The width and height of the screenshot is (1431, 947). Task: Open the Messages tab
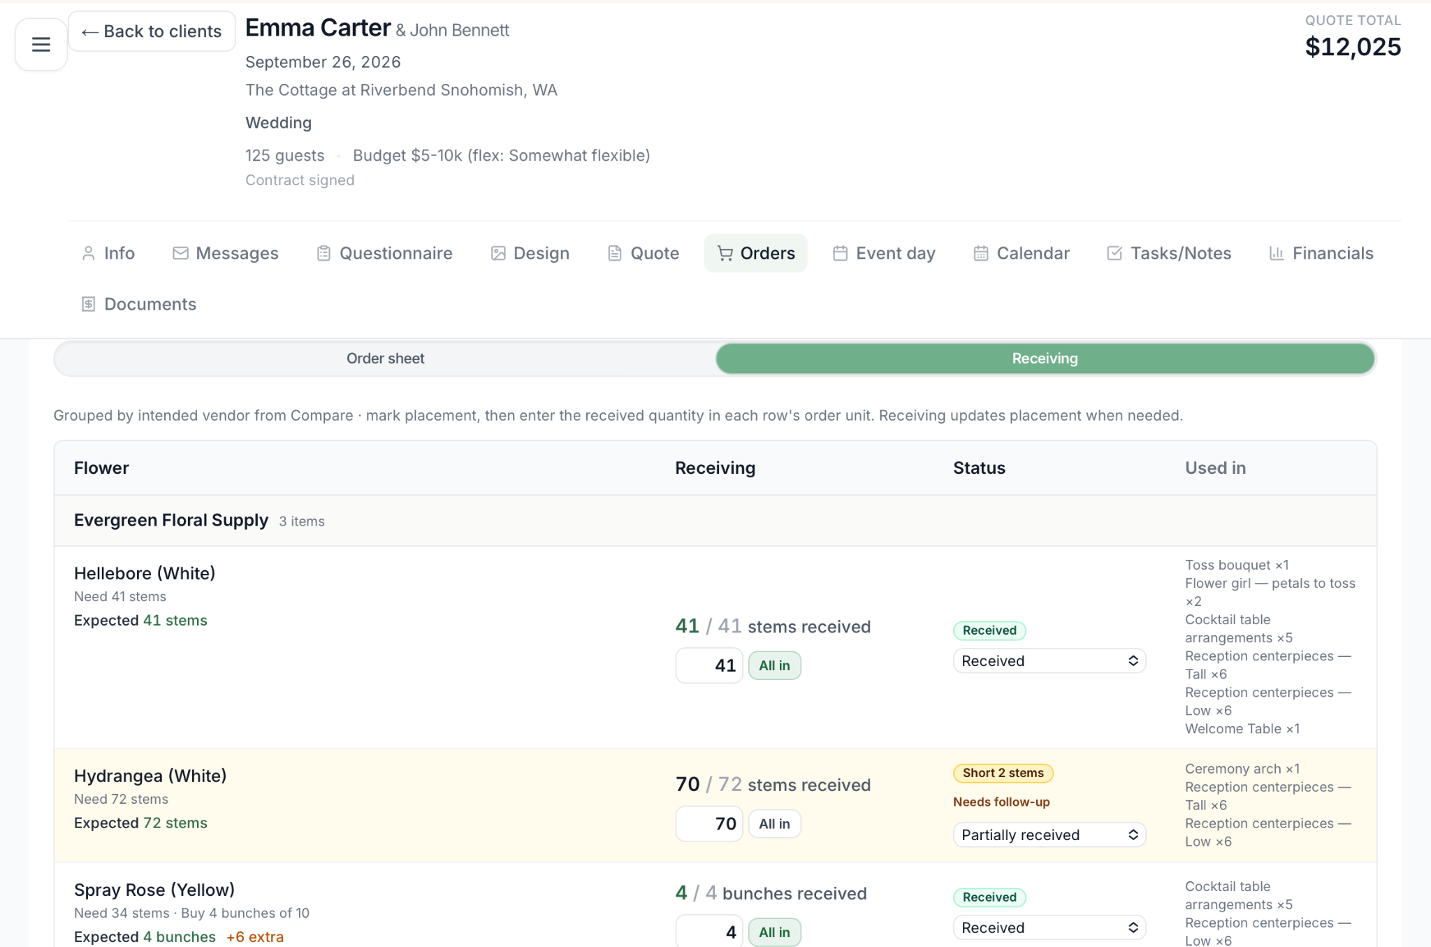pos(225,253)
